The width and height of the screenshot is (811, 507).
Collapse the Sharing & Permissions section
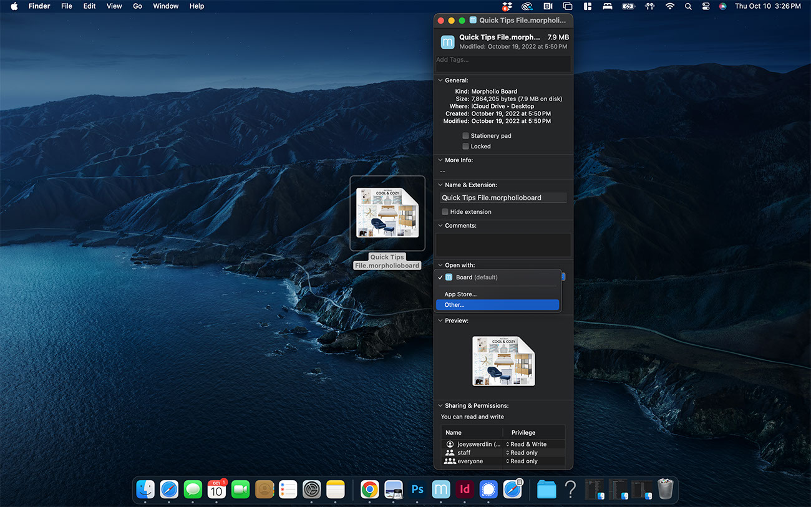(x=440, y=406)
